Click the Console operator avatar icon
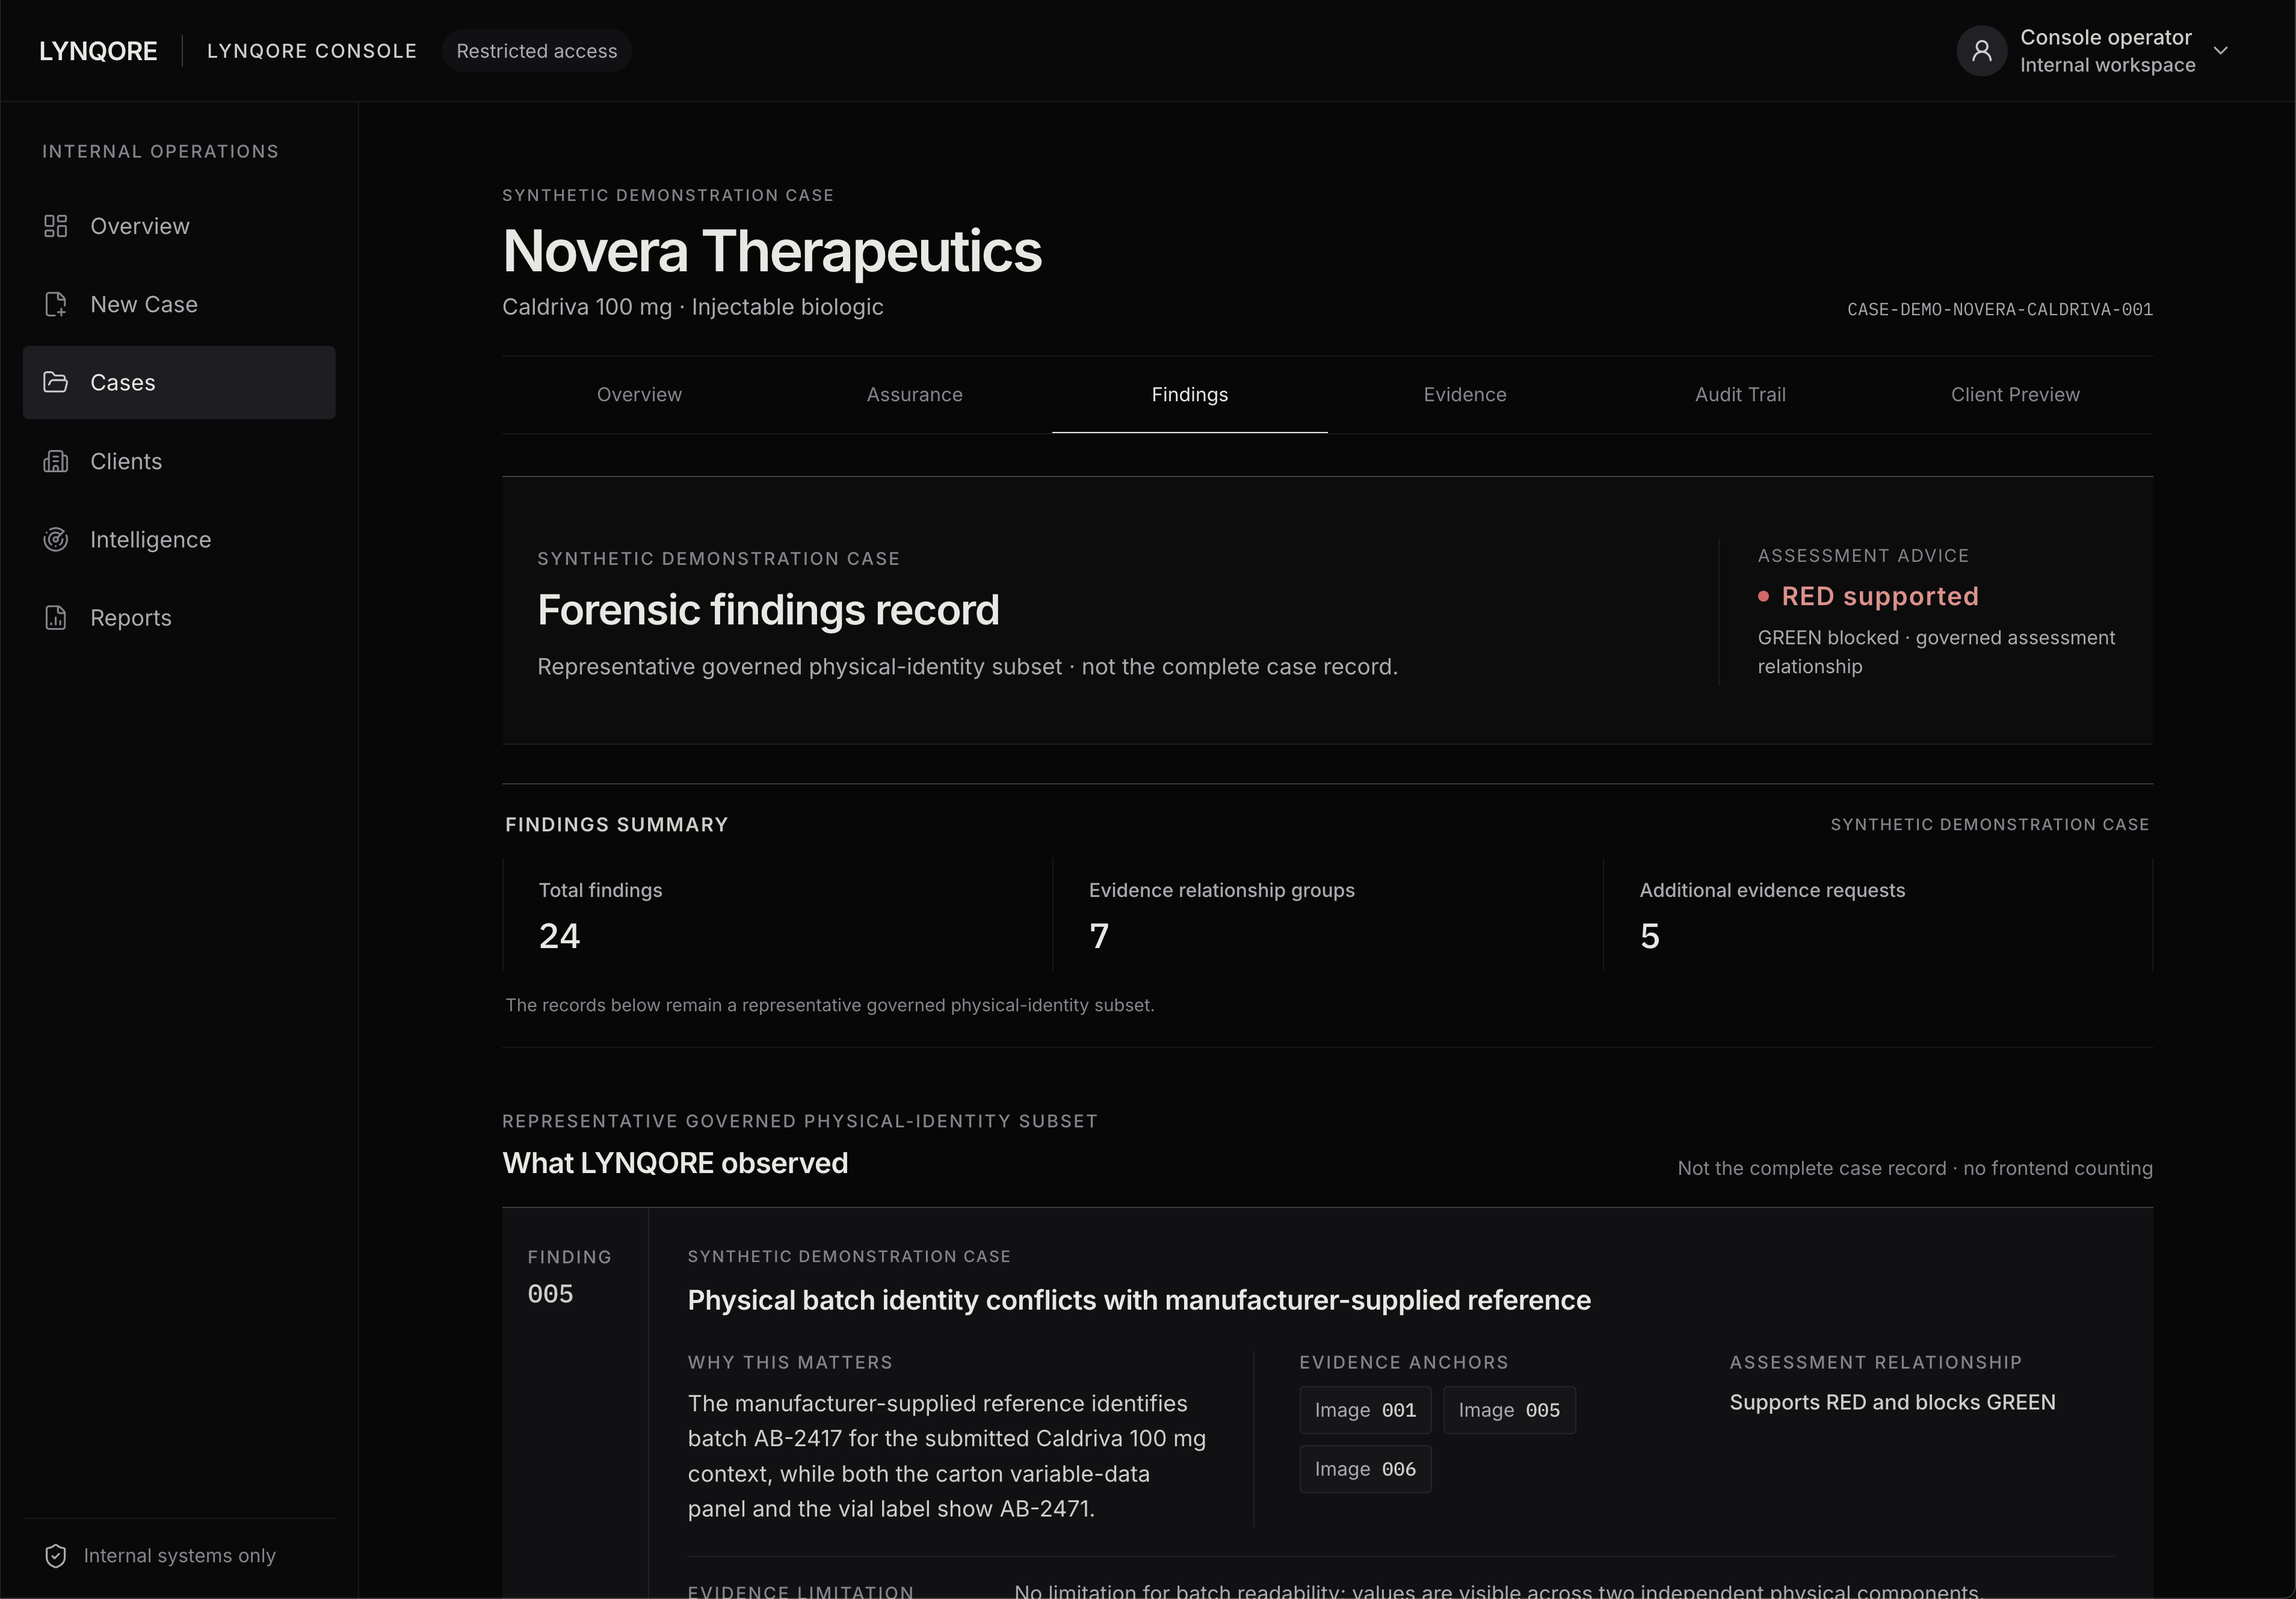Viewport: 2296px width, 1599px height. (1981, 51)
